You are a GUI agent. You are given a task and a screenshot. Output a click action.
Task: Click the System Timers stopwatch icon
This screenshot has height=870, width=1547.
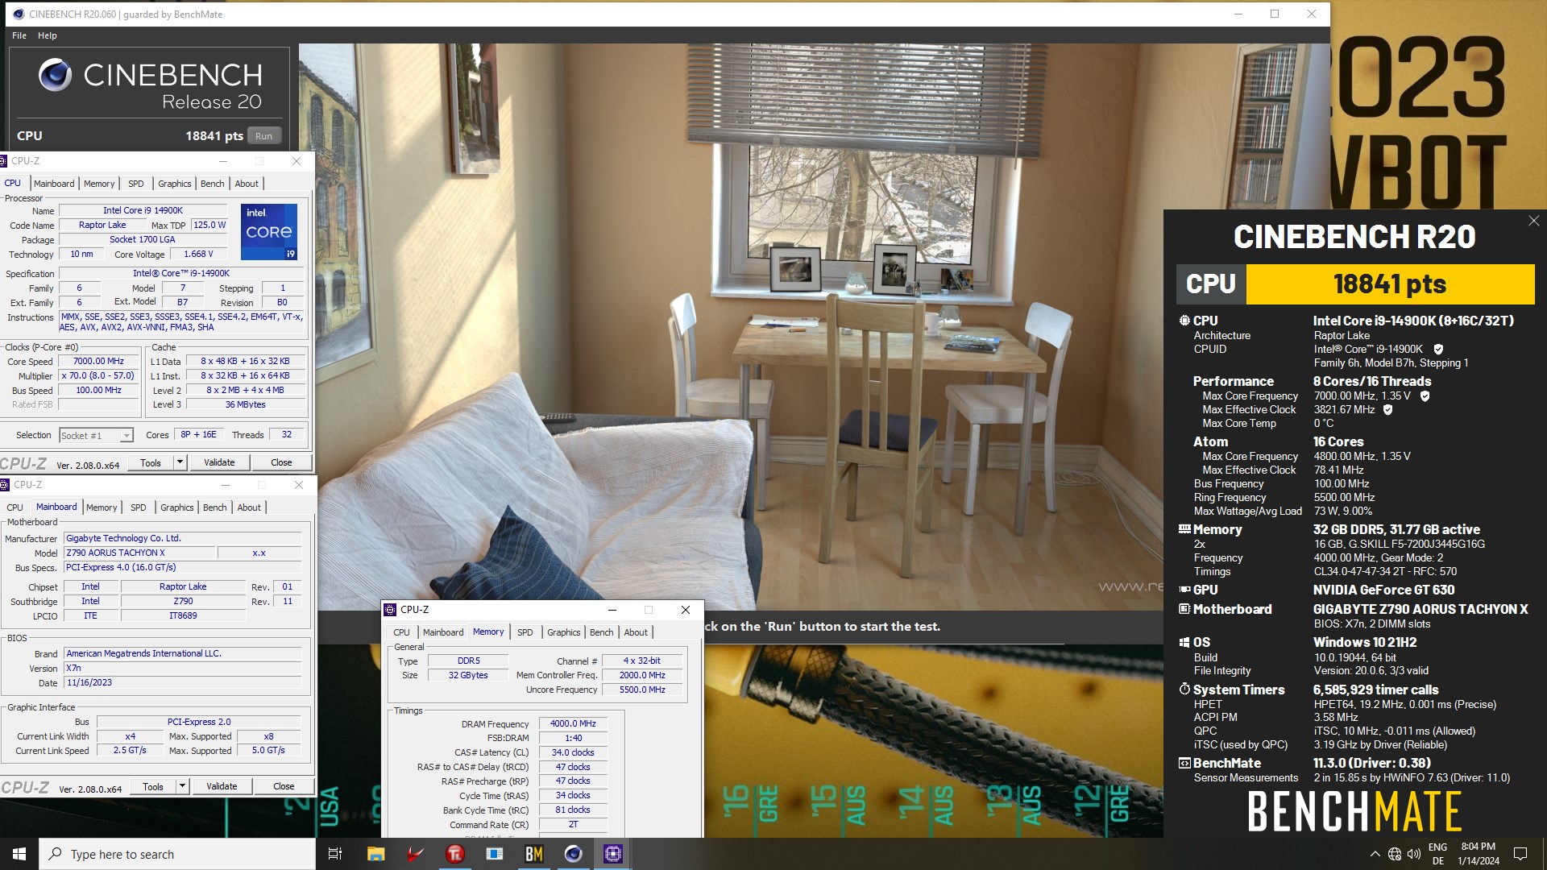pyautogui.click(x=1184, y=690)
